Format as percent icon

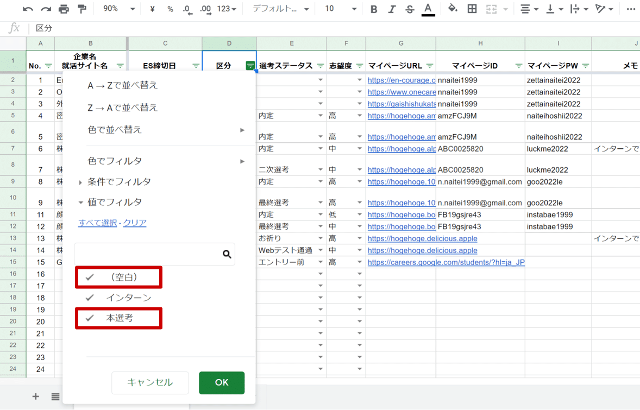pos(170,9)
